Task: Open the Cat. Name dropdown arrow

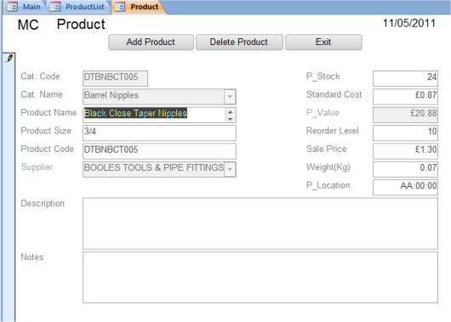Action: point(230,97)
